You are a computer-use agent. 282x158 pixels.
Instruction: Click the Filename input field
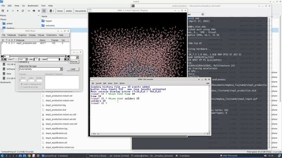48,62
